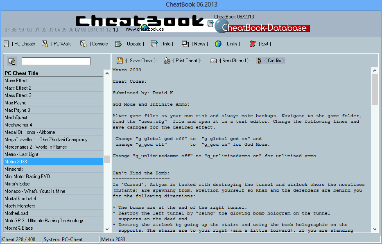Click the cheat list scroll up arrow
382x244 pixels.
coord(107,73)
